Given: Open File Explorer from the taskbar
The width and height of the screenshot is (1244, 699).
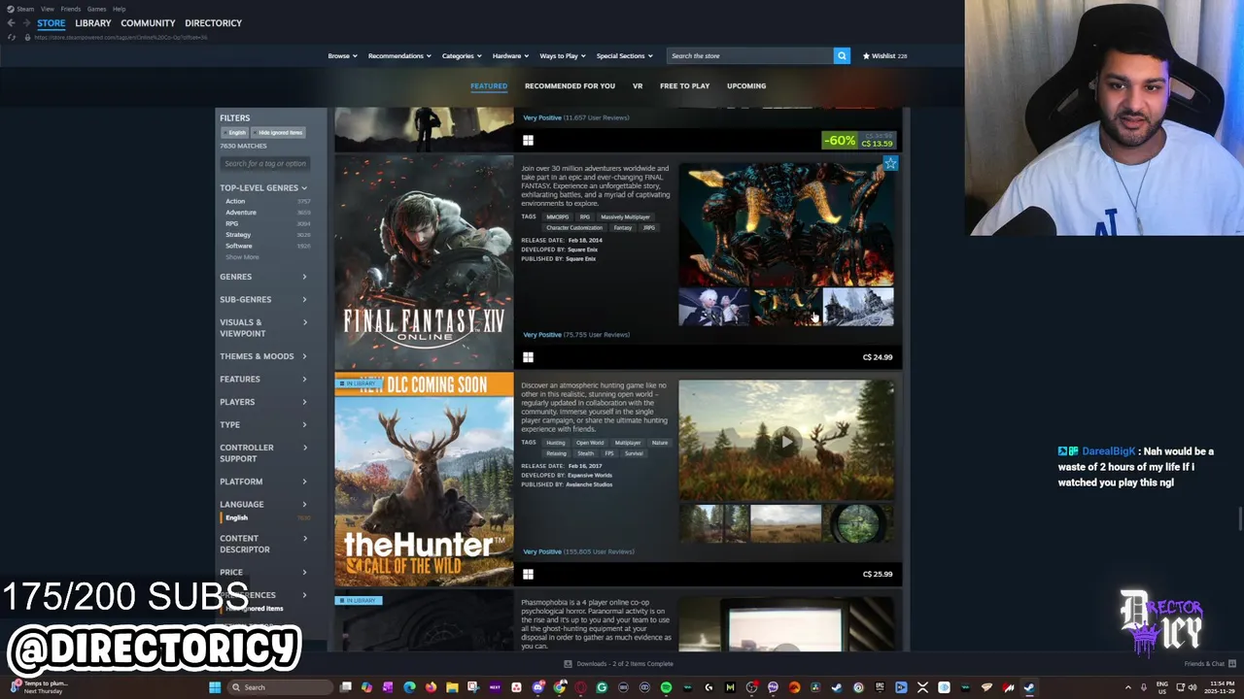Looking at the screenshot, I should coord(452,687).
